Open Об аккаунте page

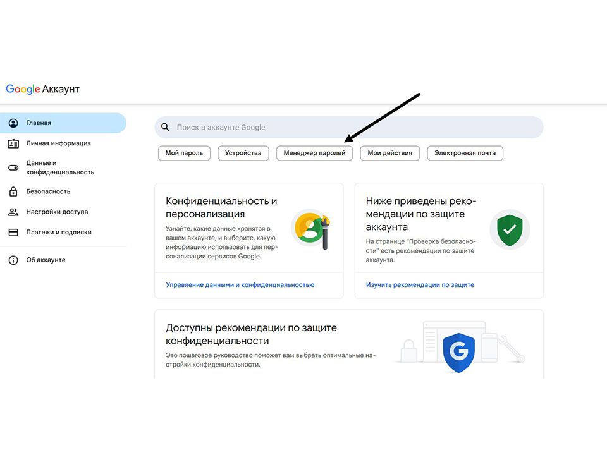click(x=63, y=260)
